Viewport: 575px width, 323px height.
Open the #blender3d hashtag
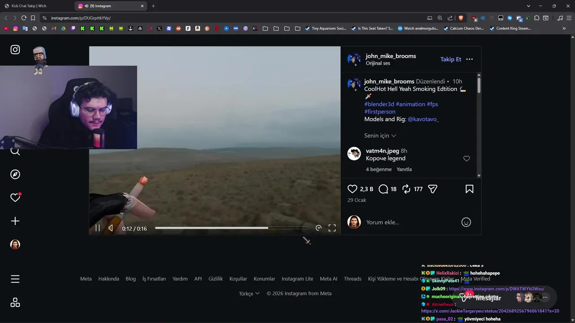pos(379,104)
